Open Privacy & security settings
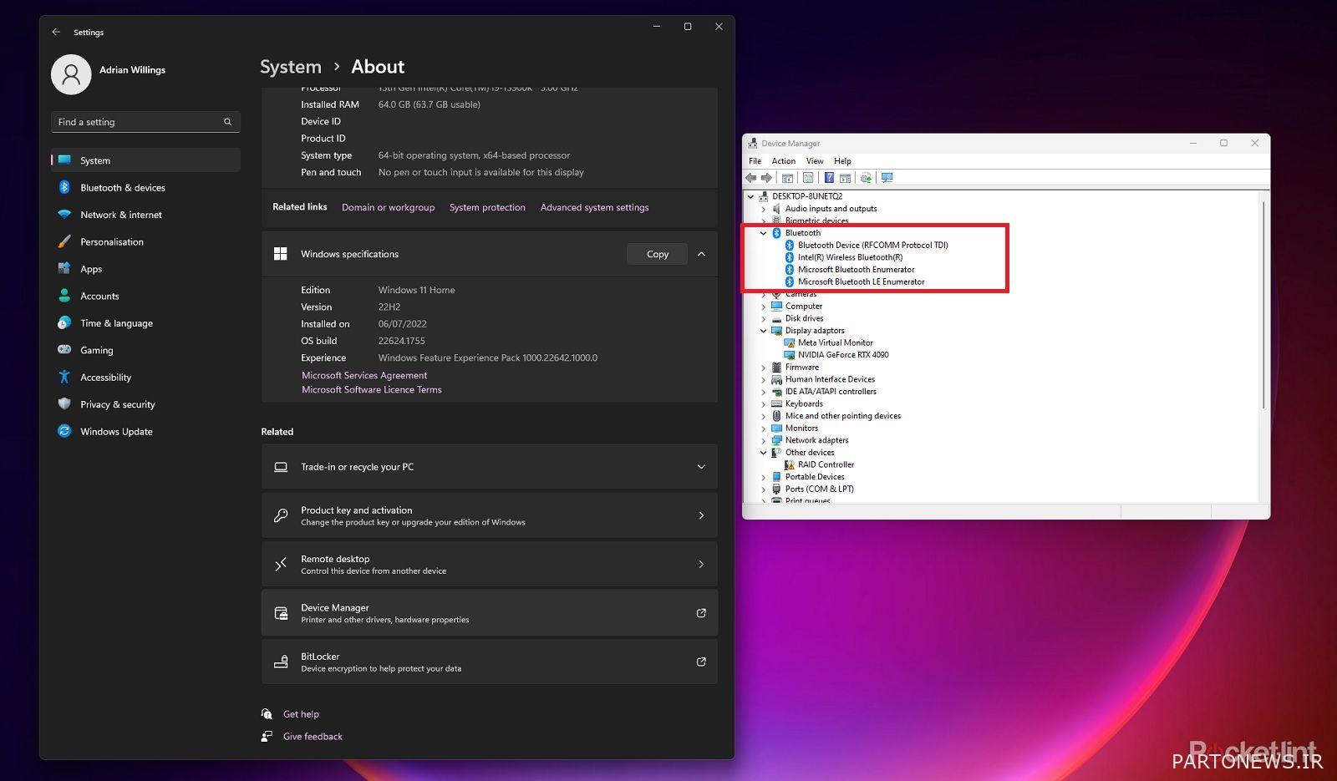Screen dimensions: 1337x781 [x=145, y=404]
